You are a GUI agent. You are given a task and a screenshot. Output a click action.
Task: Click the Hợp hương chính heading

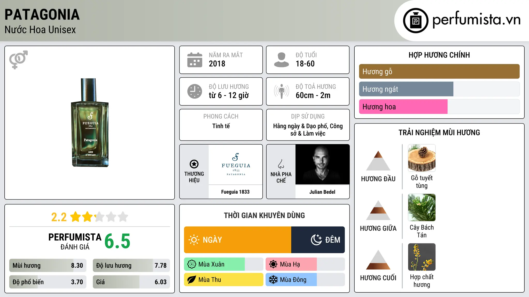pyautogui.click(x=439, y=55)
